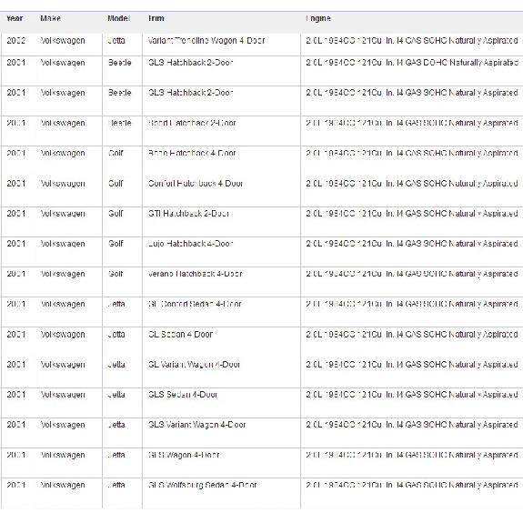Select the GL Confort Sedan 4-Door cell
Viewport: 523px width, 523px height.
(195, 304)
